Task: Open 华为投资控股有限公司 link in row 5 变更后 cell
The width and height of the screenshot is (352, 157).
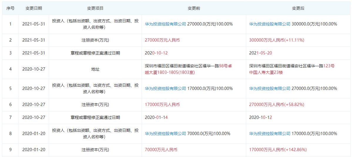Action: point(270,88)
